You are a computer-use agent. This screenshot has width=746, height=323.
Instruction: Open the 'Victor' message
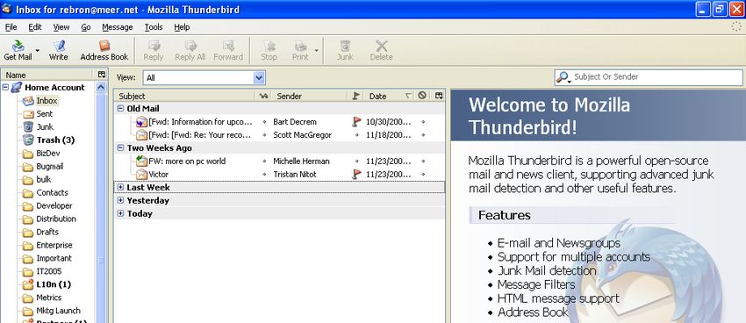coord(159,174)
